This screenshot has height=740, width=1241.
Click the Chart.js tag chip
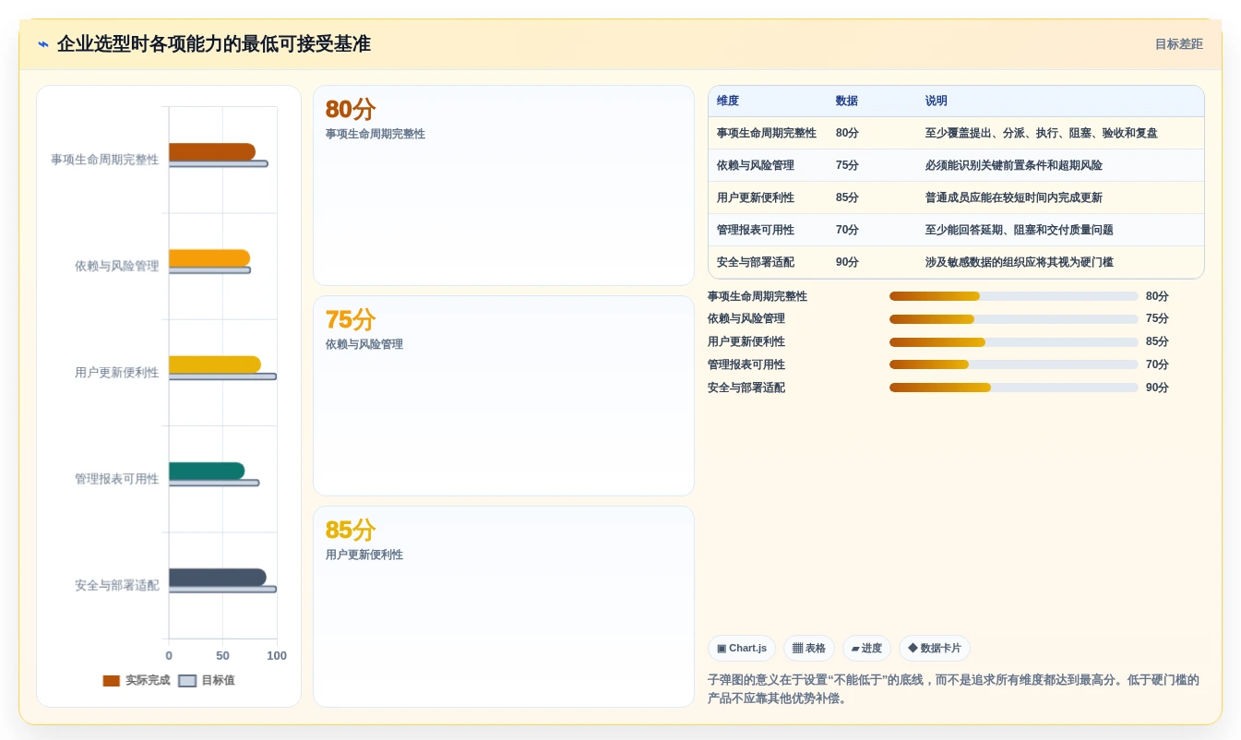pos(742,649)
